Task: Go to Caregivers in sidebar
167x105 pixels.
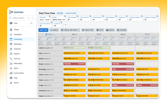Action: click(21, 35)
